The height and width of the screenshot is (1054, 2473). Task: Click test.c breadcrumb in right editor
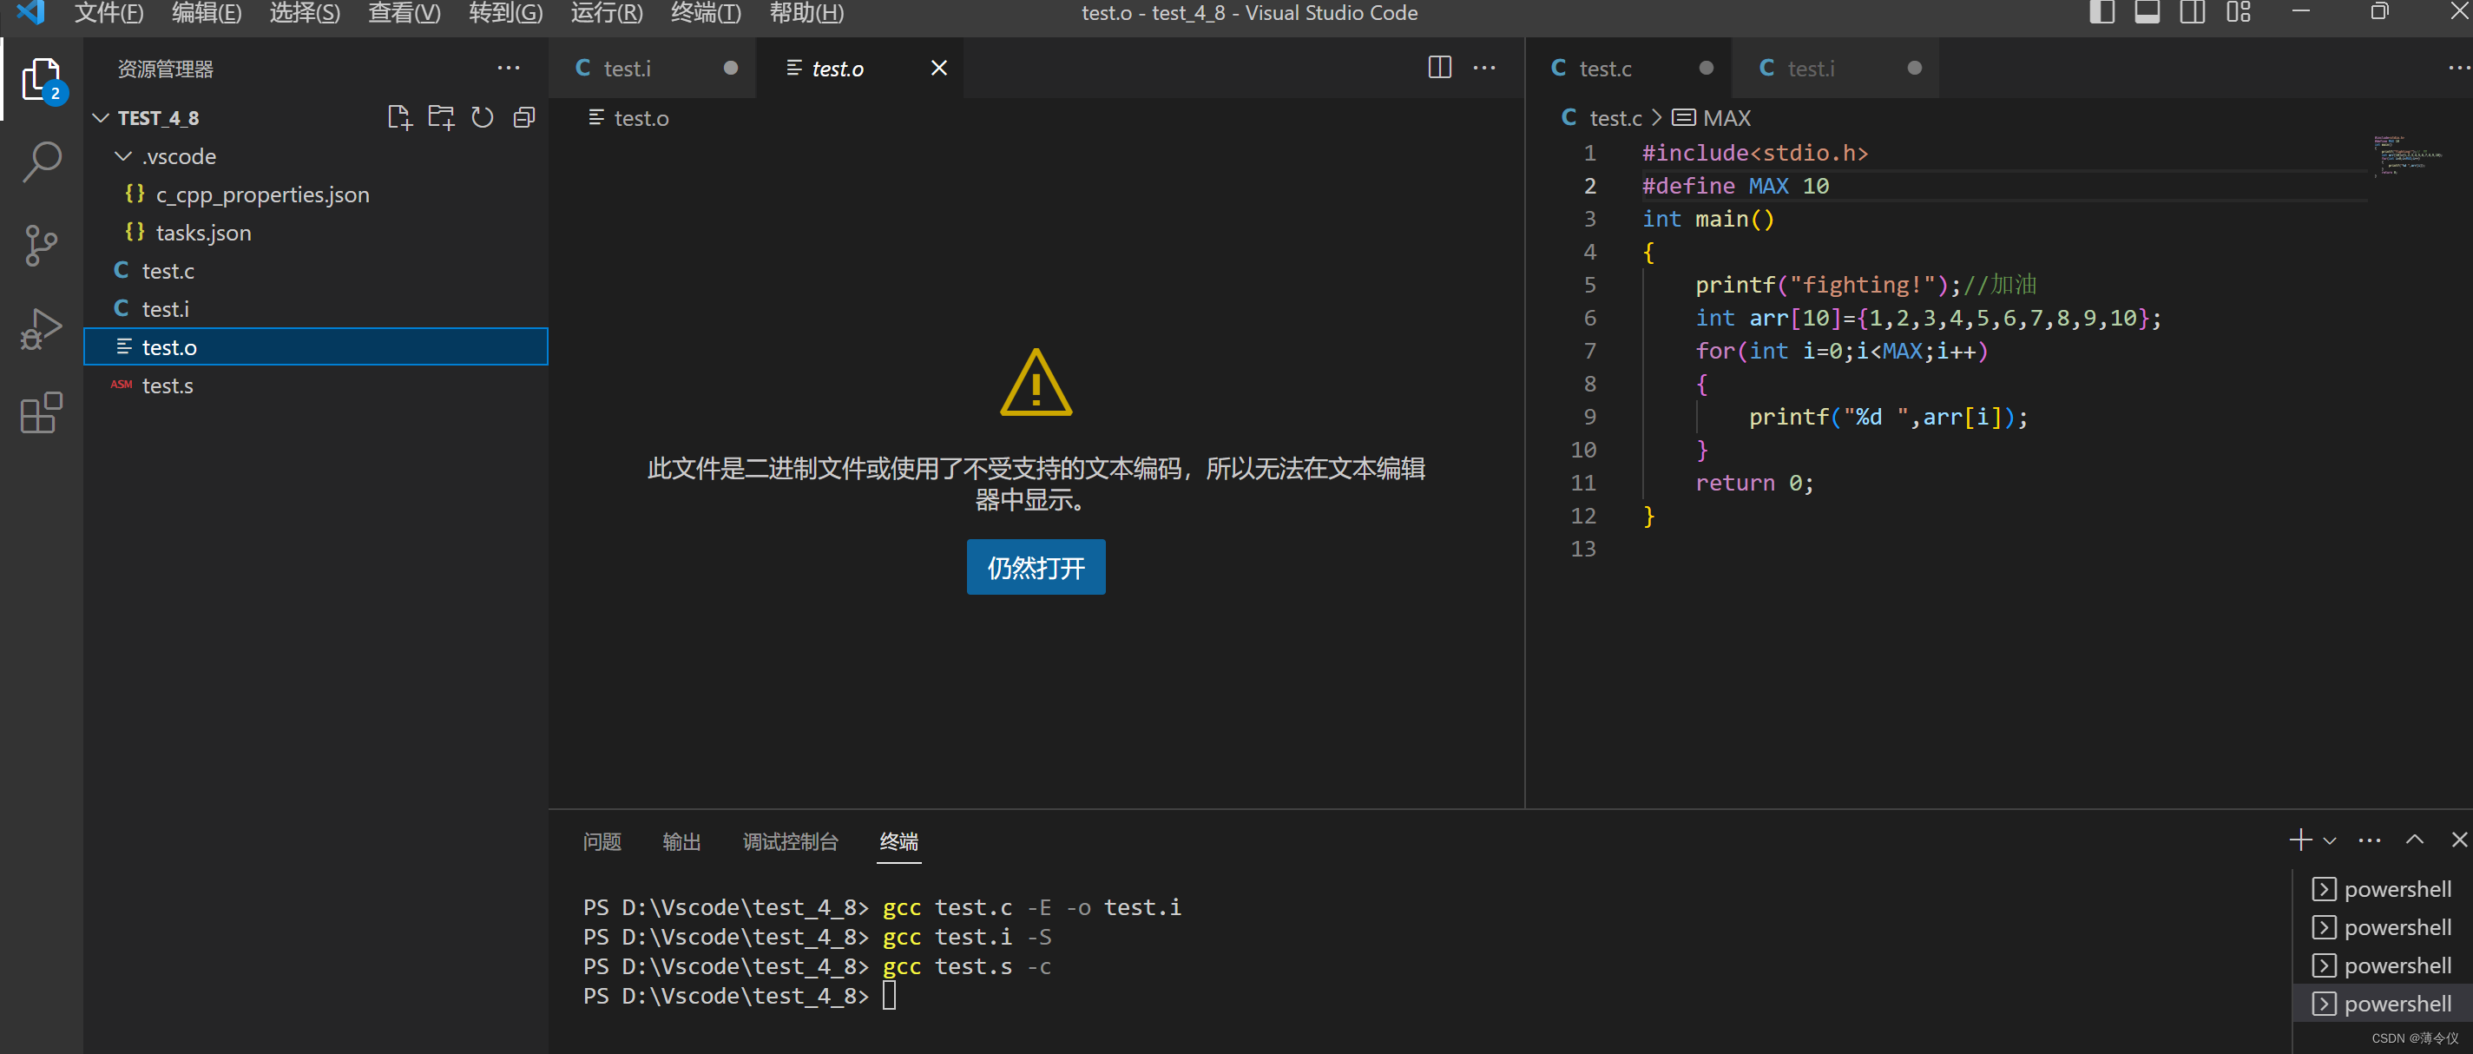point(1602,118)
